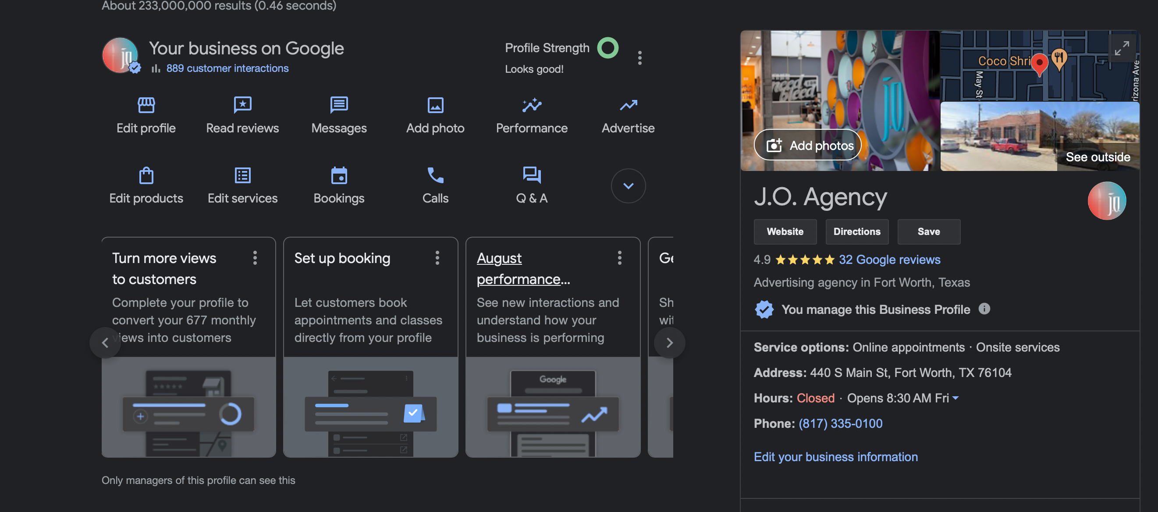1158x512 pixels.
Task: Click the business avatar next to Your business on Google
Action: coord(121,56)
